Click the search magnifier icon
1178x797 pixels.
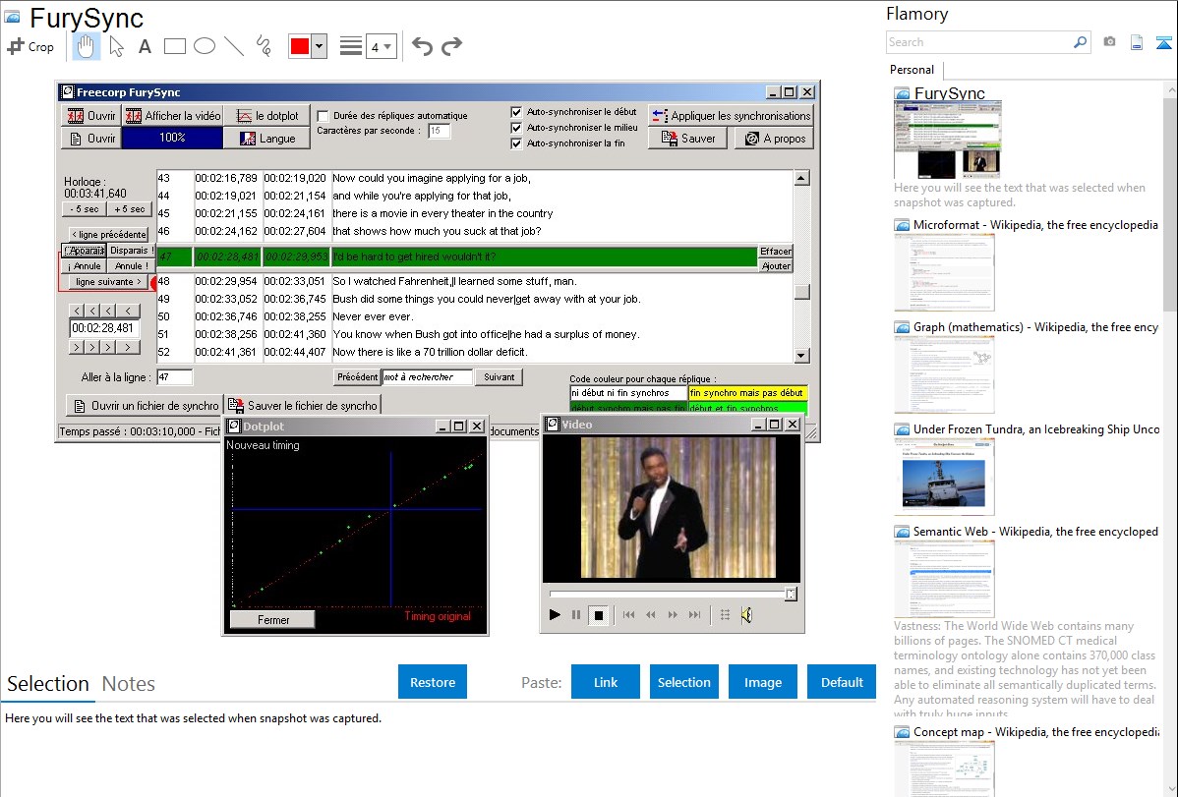click(x=1080, y=42)
